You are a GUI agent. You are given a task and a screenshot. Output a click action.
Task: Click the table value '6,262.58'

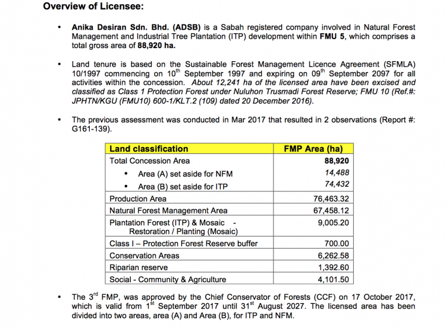pyautogui.click(x=334, y=255)
